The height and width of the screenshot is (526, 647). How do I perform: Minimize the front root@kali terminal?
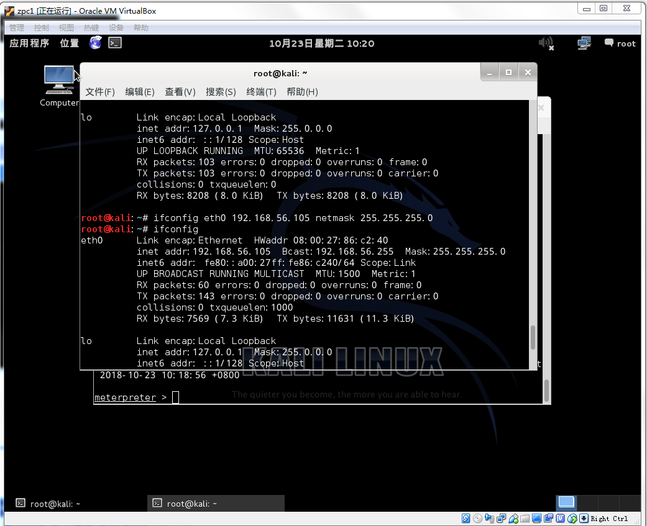(x=490, y=73)
